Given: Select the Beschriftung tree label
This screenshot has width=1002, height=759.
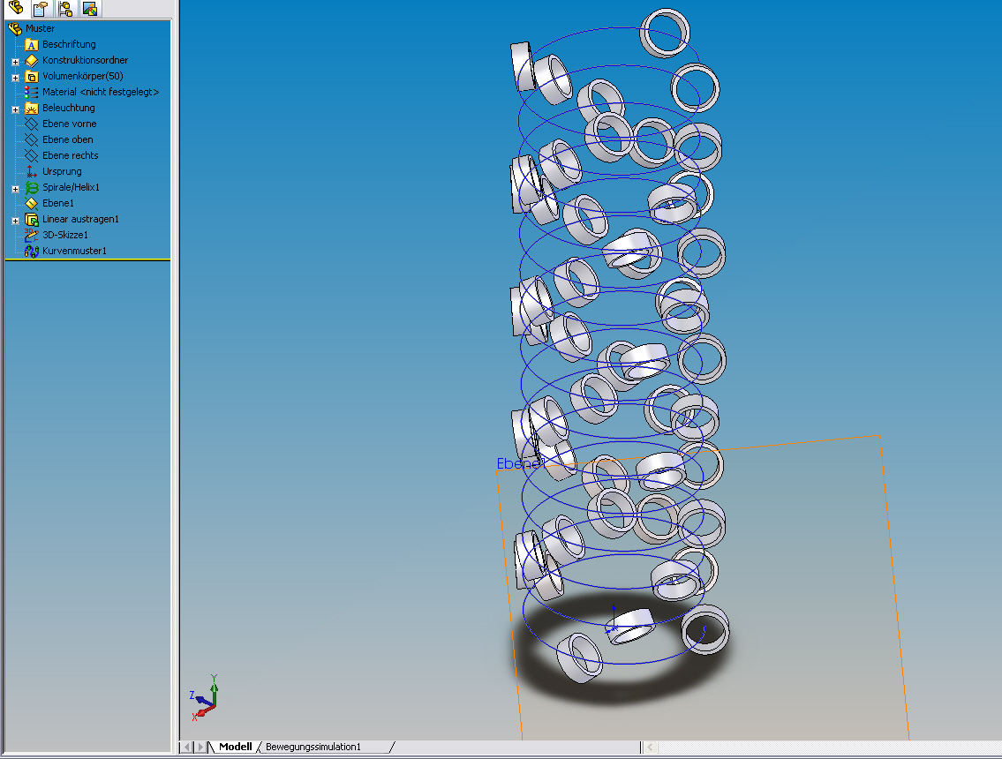Looking at the screenshot, I should pos(69,44).
